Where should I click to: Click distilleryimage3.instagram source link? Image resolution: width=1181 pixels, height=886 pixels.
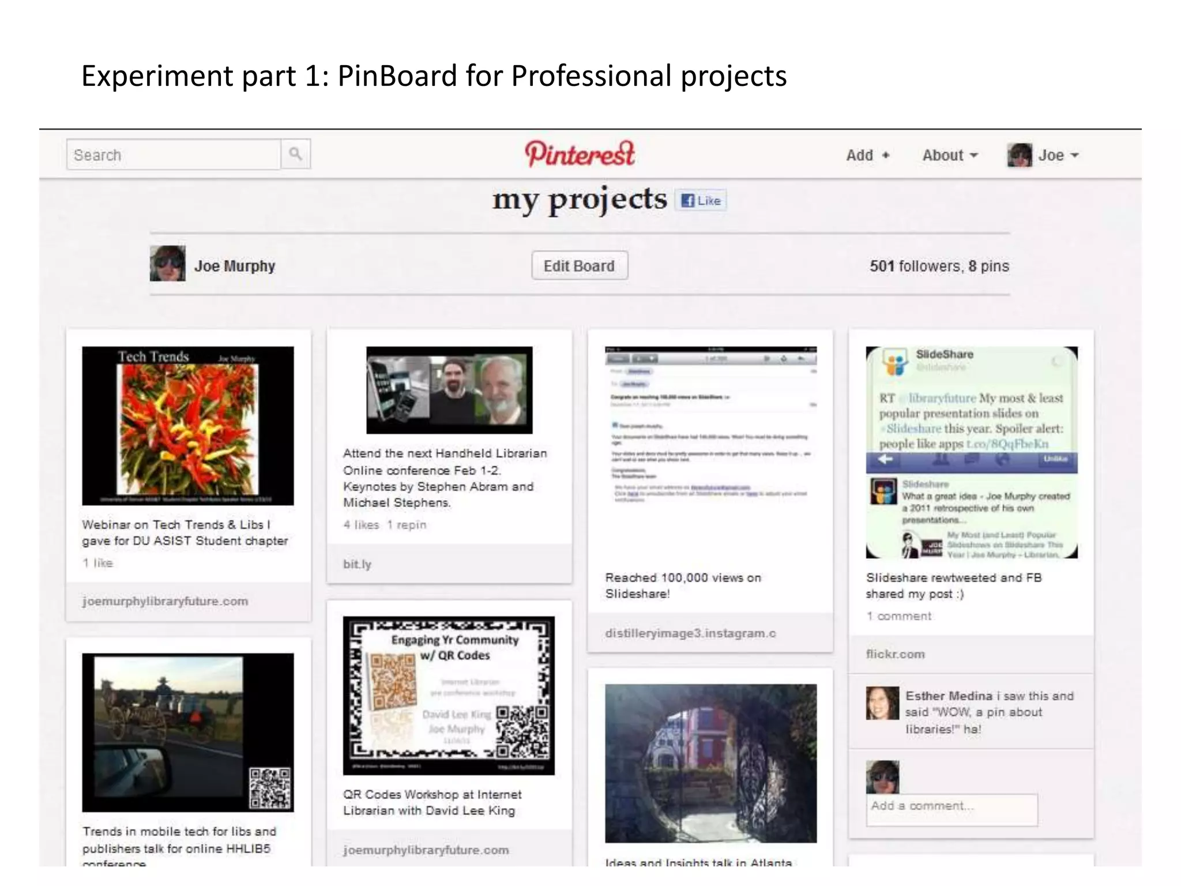pos(690,633)
